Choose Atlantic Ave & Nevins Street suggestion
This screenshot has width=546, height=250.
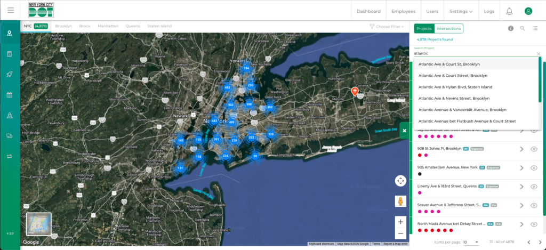(x=454, y=98)
